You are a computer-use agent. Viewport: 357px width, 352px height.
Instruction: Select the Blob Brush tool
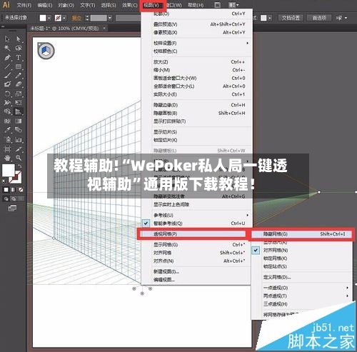tap(7, 84)
